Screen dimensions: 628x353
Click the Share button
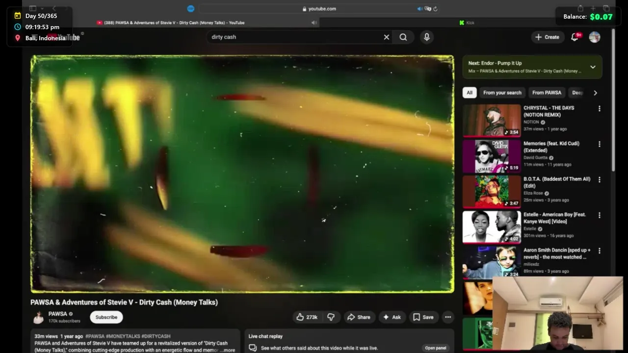coord(359,317)
